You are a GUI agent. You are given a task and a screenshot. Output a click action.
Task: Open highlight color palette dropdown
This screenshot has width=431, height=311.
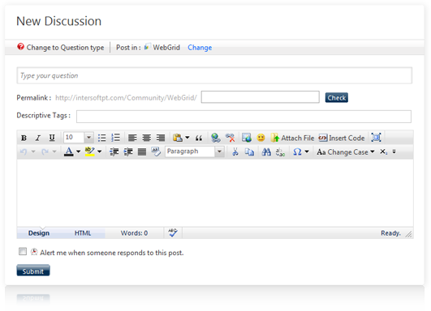point(100,151)
